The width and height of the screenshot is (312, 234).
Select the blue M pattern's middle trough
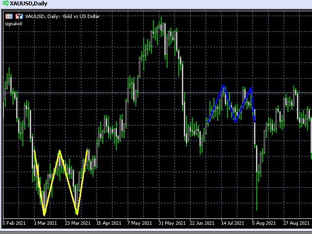pyautogui.click(x=236, y=120)
